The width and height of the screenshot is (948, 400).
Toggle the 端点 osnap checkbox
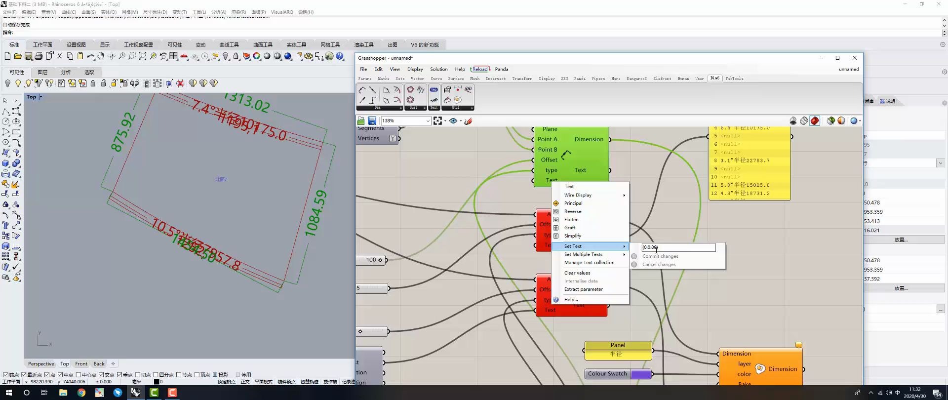coord(6,375)
